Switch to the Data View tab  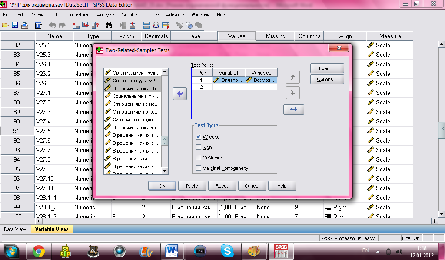15,229
